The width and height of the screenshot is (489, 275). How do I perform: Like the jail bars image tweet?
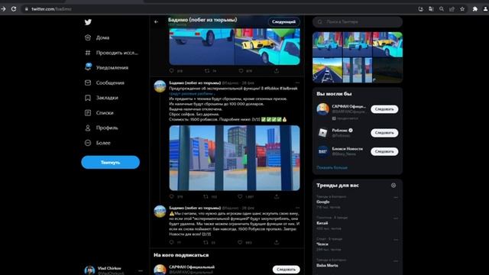(x=240, y=196)
